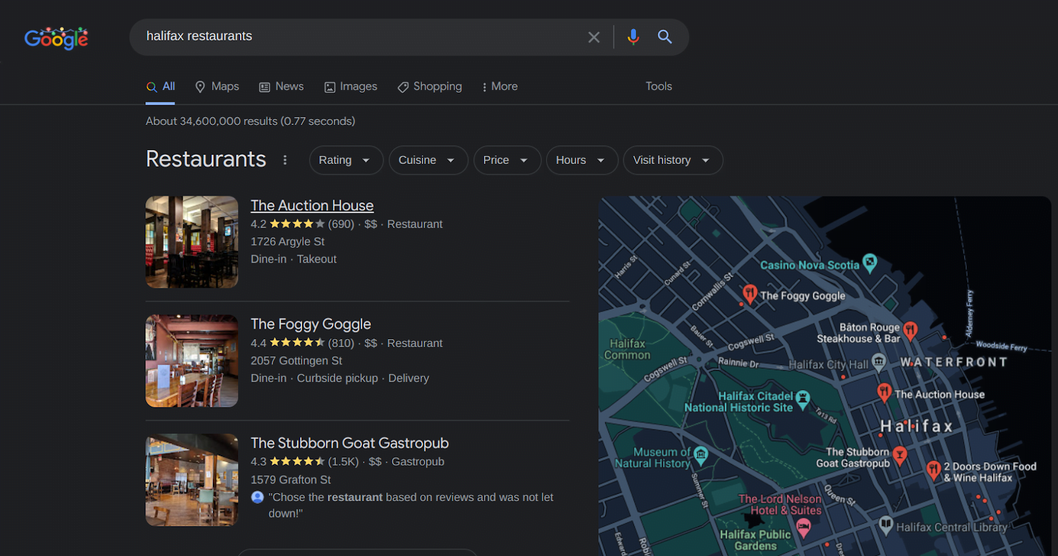The width and height of the screenshot is (1058, 556).
Task: Click the Casino Nova Scotia map marker
Action: (870, 262)
